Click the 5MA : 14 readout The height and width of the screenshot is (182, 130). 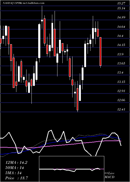click(x=14, y=173)
